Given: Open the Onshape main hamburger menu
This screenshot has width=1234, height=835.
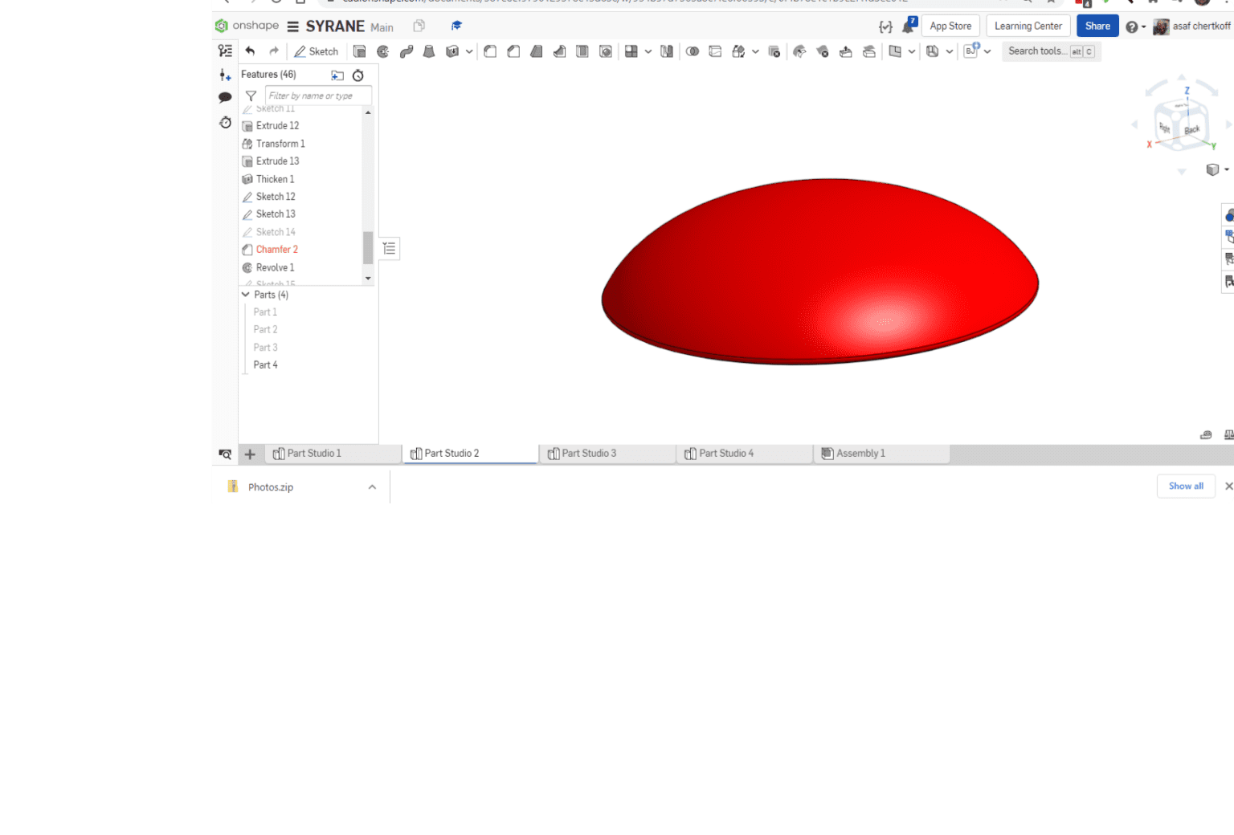Looking at the screenshot, I should coord(293,26).
